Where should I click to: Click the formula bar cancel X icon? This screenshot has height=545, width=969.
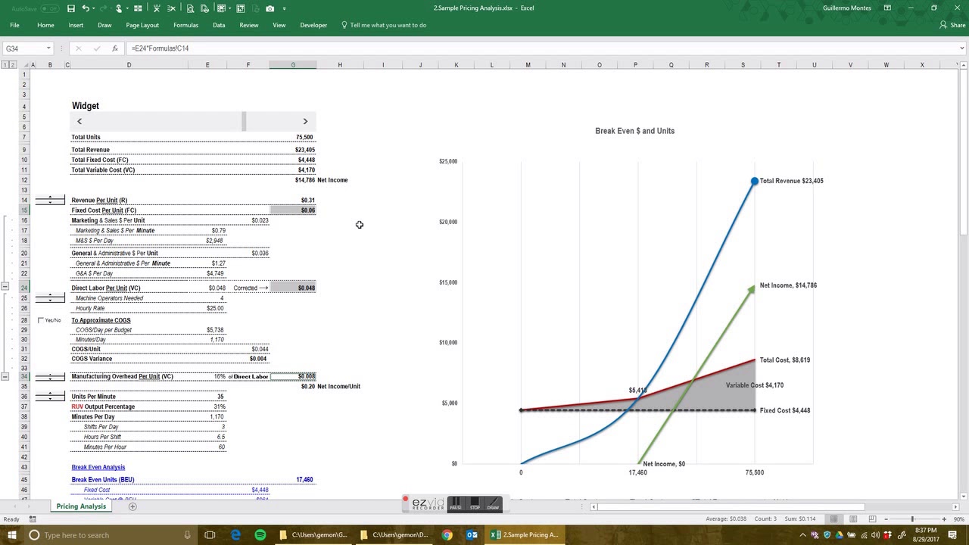click(78, 48)
